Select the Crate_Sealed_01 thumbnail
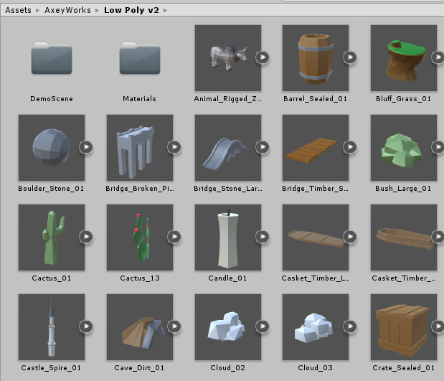The image size is (444, 381). pyautogui.click(x=404, y=327)
